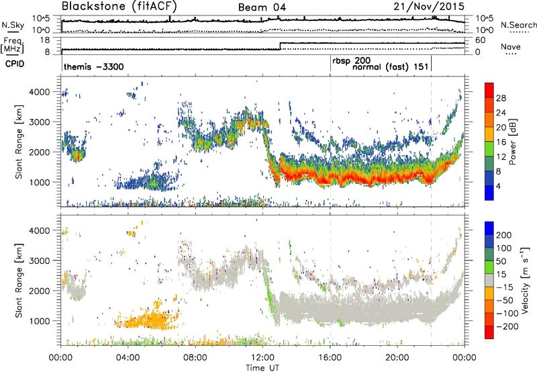Screen dimensions: 537x372
Task: Click '1000' on velocity panel range axis
Action: click(40, 321)
